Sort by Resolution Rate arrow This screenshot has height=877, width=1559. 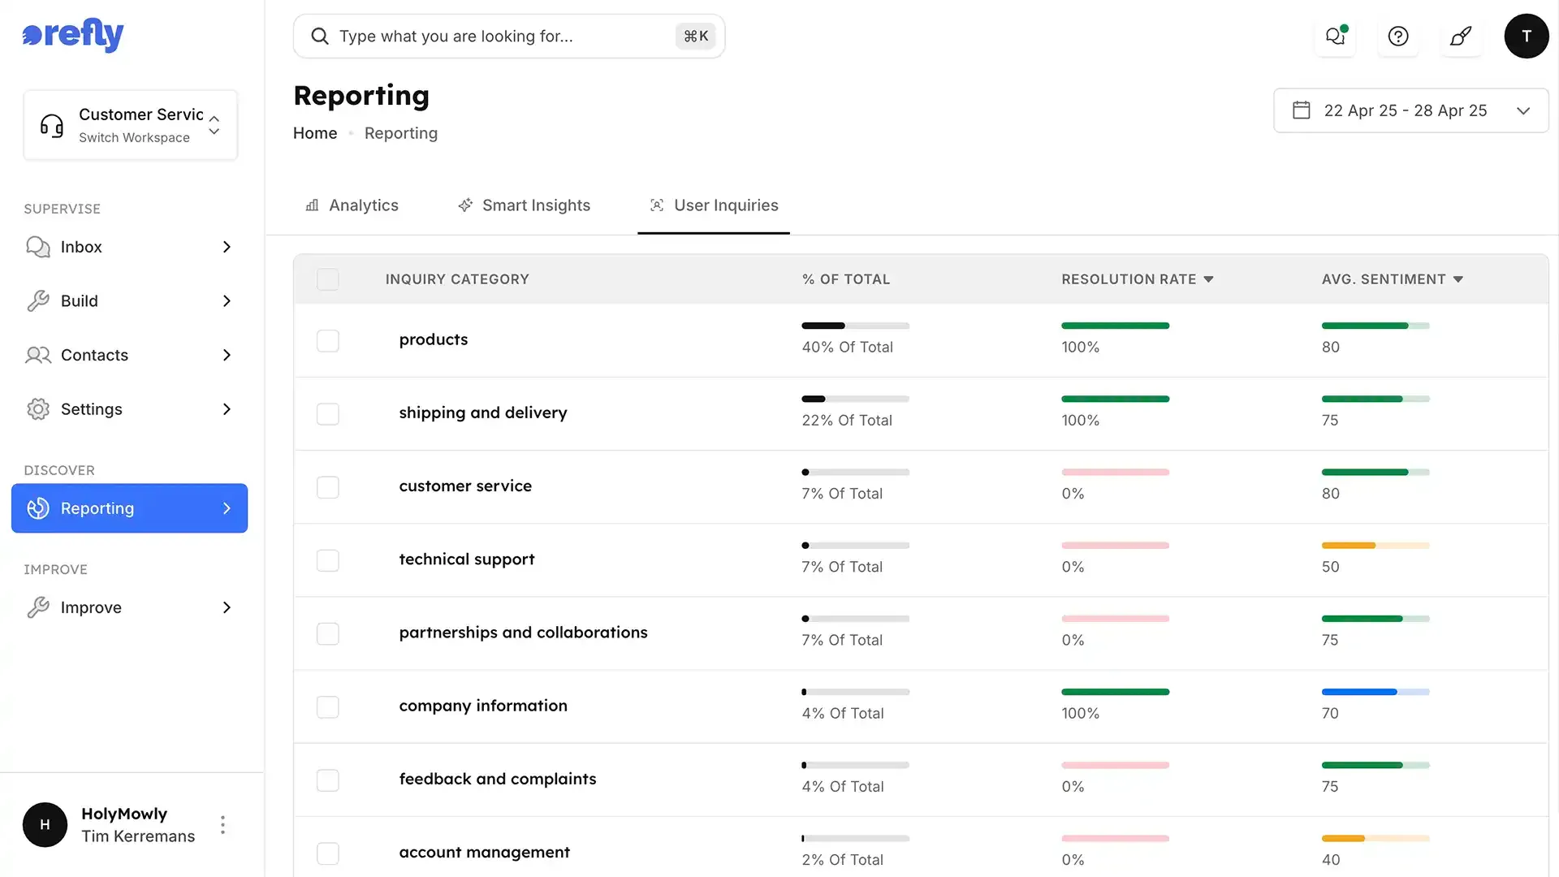coord(1208,279)
